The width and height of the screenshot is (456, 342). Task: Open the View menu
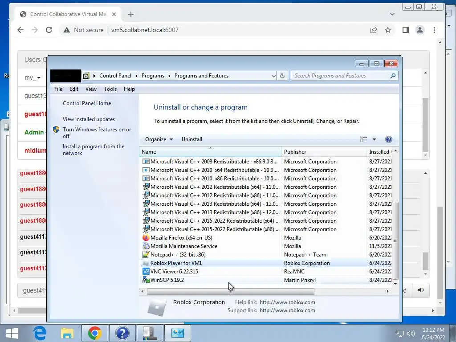click(x=91, y=89)
